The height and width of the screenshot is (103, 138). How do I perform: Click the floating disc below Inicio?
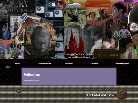[8, 67]
